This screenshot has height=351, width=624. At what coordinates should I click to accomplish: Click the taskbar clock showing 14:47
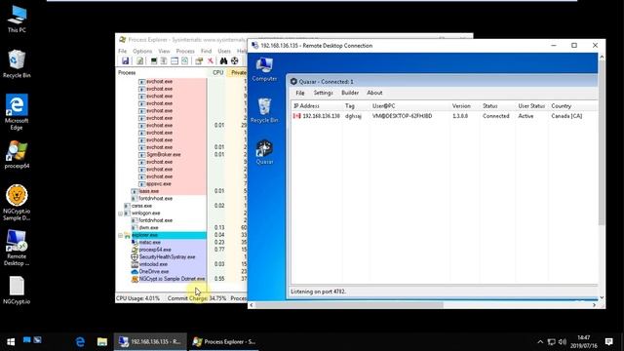[x=584, y=342]
